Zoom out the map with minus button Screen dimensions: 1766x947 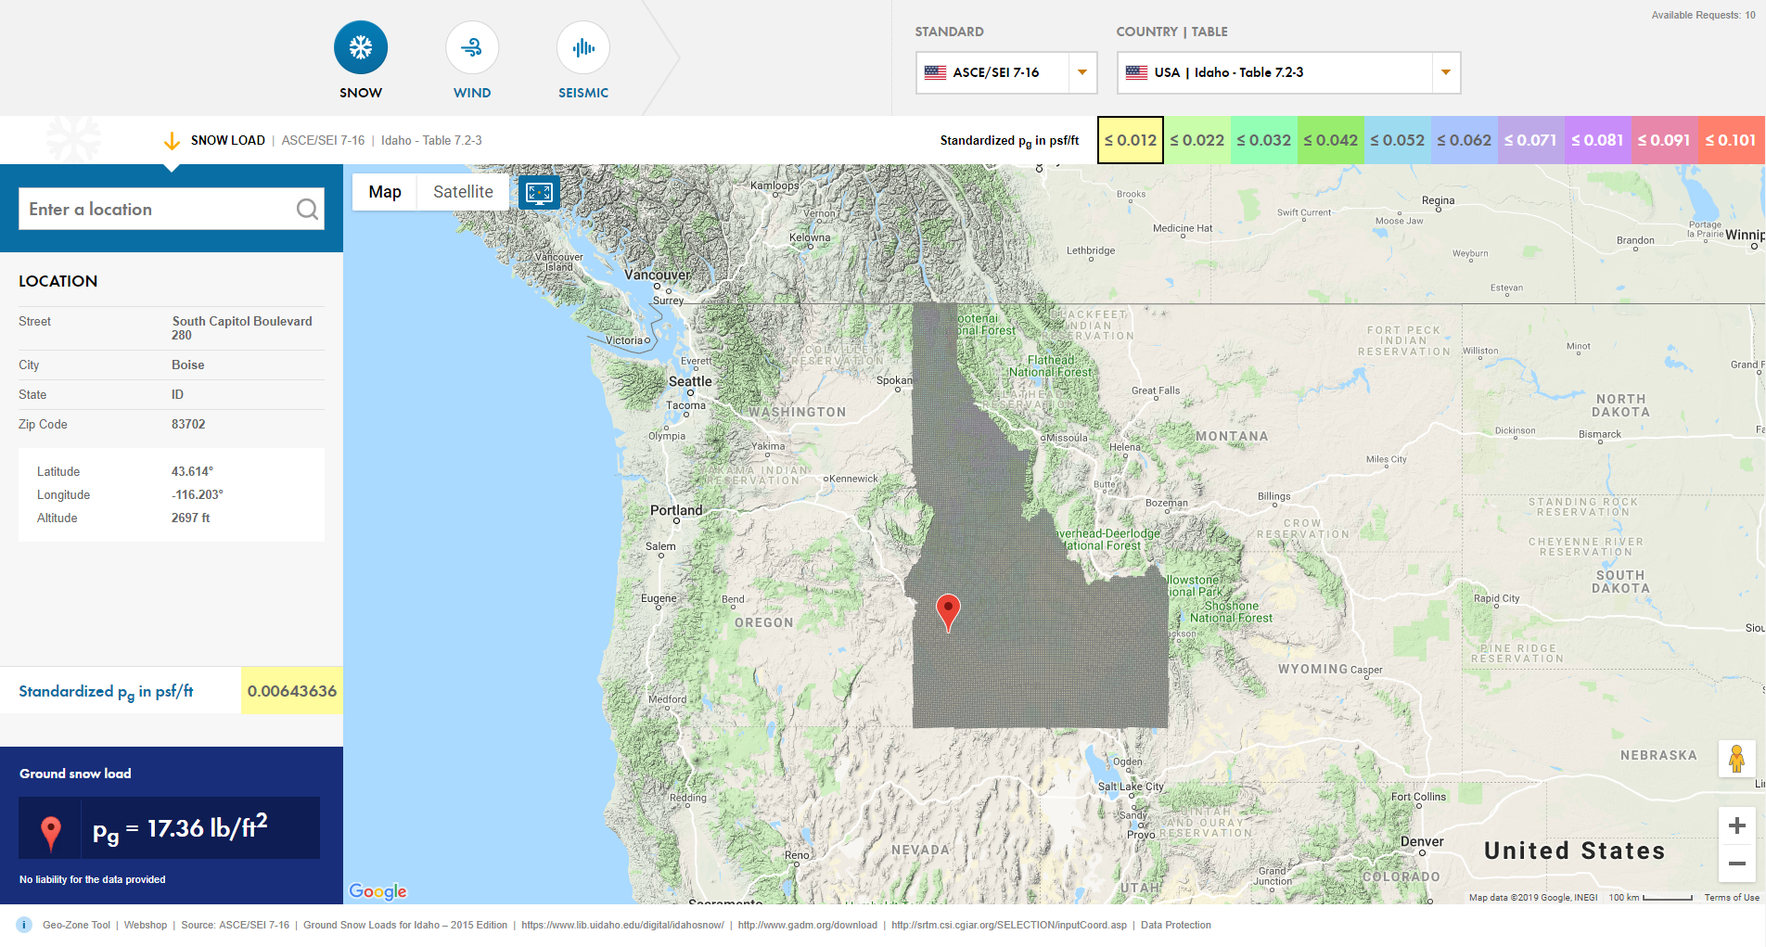(x=1736, y=863)
